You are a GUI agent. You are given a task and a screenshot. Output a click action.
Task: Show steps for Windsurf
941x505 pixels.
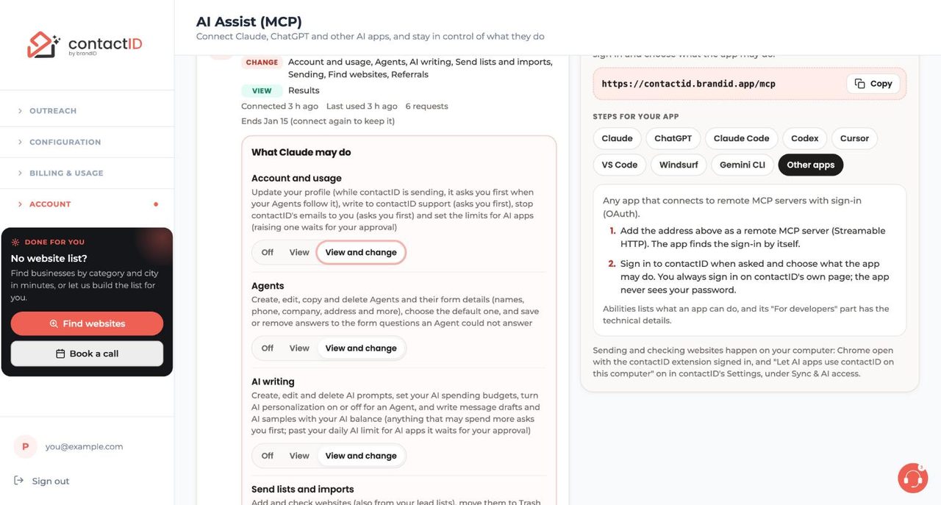click(x=679, y=165)
